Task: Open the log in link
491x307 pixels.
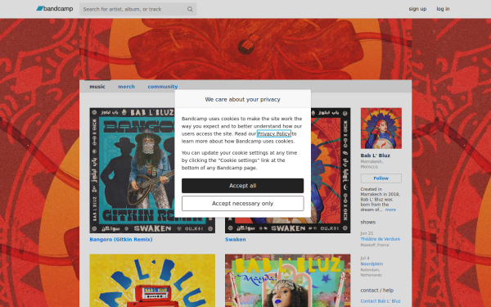Action: pos(443,9)
